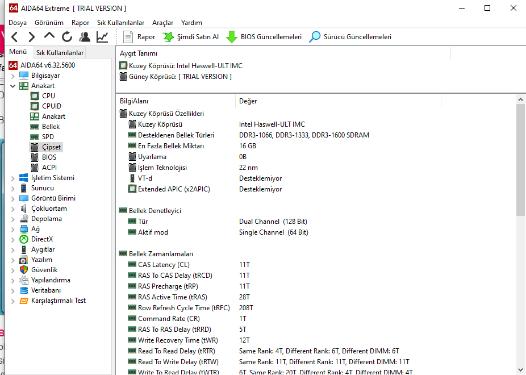This screenshot has width=526, height=375.
Task: Click the Refresh icon in toolbar
Action: point(67,37)
